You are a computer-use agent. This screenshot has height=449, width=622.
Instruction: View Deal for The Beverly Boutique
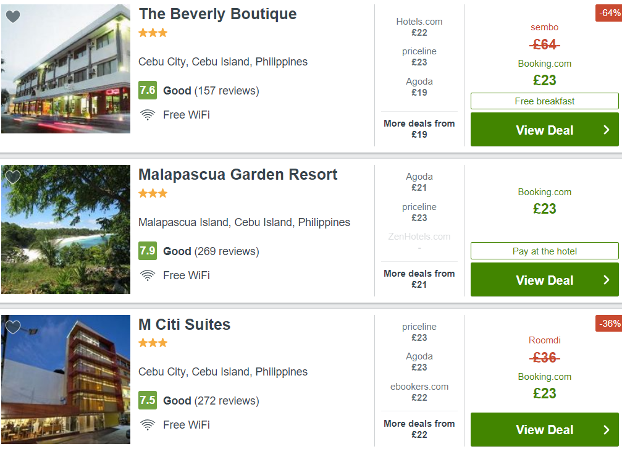[545, 130]
